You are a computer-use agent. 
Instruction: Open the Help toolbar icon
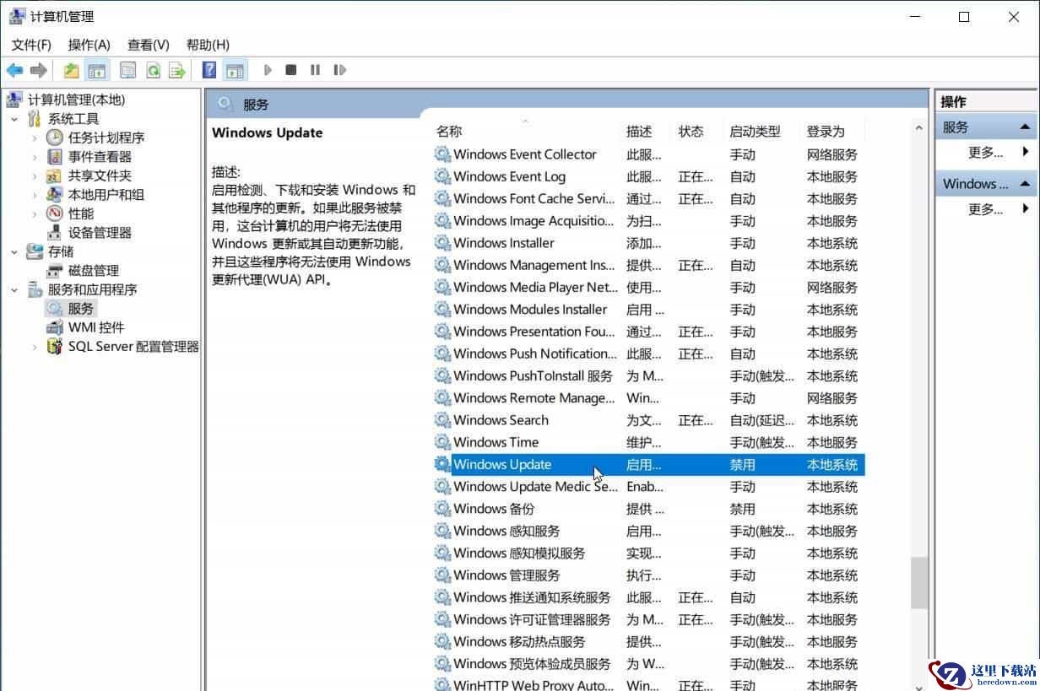tap(209, 70)
